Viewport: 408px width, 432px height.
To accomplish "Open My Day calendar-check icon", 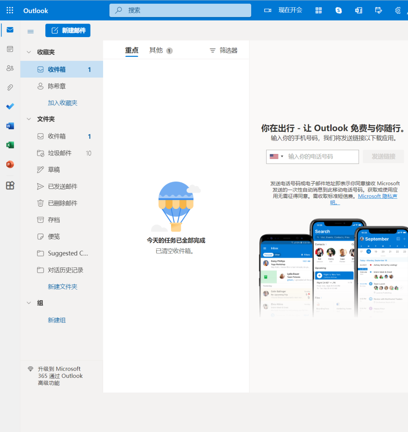I will pyautogui.click(x=378, y=11).
